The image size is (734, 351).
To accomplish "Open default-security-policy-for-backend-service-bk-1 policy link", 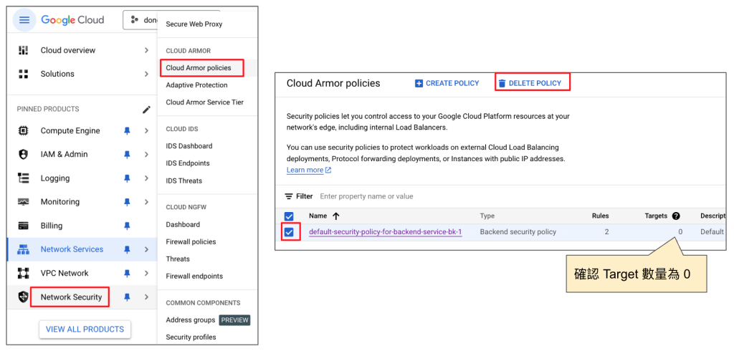I will (385, 232).
